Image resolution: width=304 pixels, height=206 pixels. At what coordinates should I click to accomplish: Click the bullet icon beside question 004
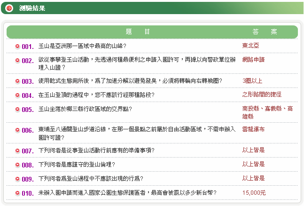17,95
